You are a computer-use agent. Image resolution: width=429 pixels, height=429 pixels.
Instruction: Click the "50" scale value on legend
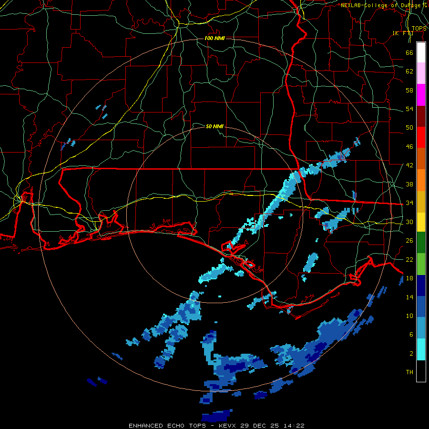409,128
